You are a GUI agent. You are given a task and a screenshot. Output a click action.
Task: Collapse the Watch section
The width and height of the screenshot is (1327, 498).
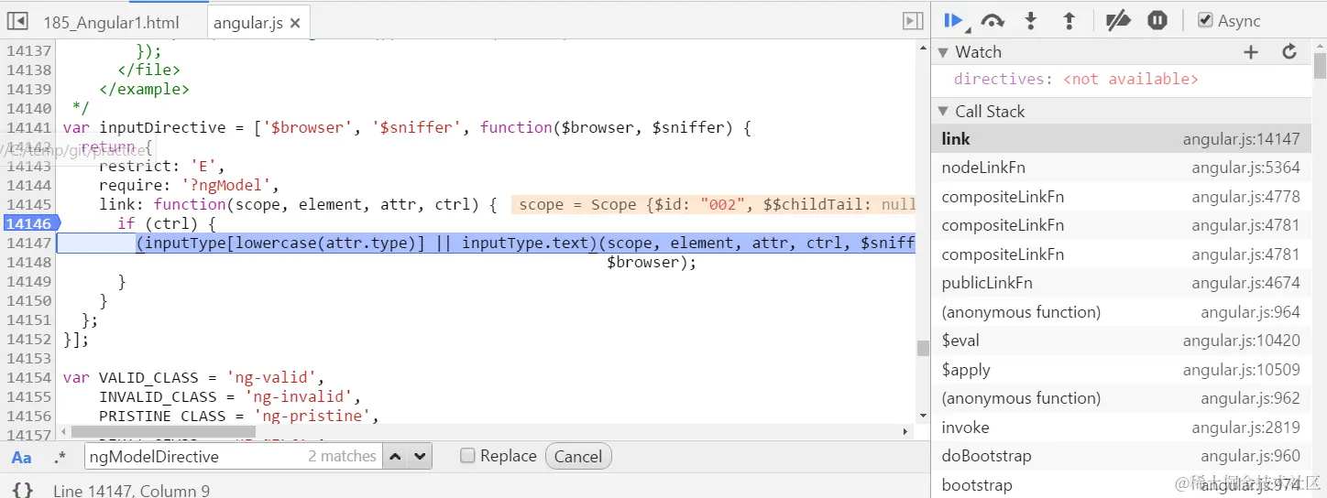pyautogui.click(x=943, y=53)
